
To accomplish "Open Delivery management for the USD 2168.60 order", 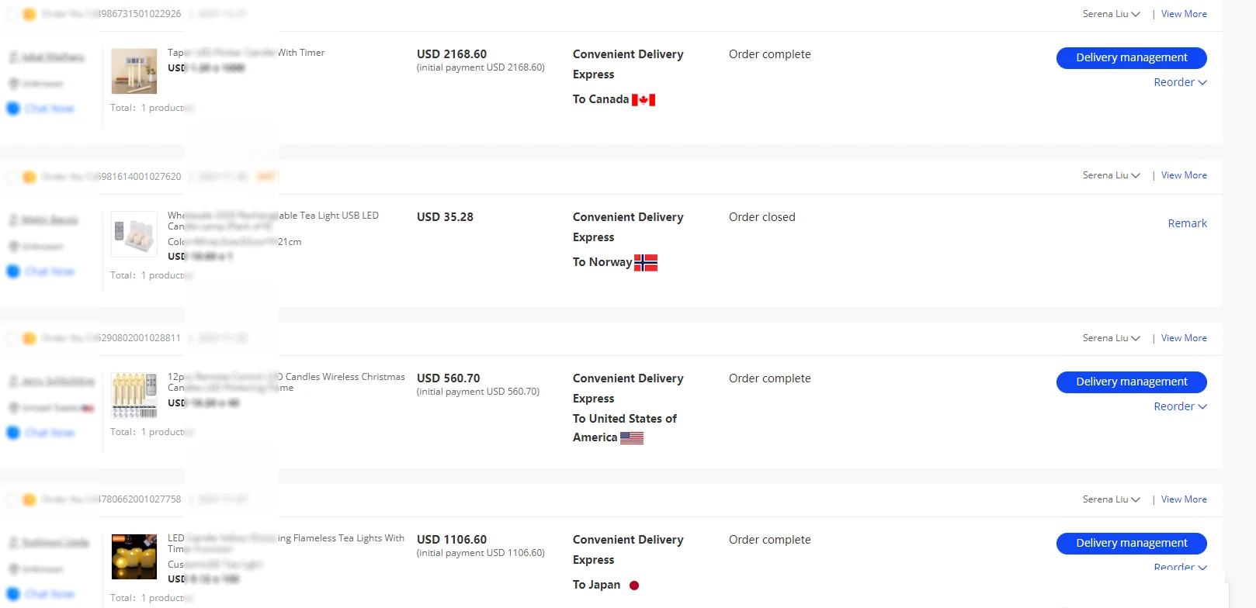I will 1131,57.
